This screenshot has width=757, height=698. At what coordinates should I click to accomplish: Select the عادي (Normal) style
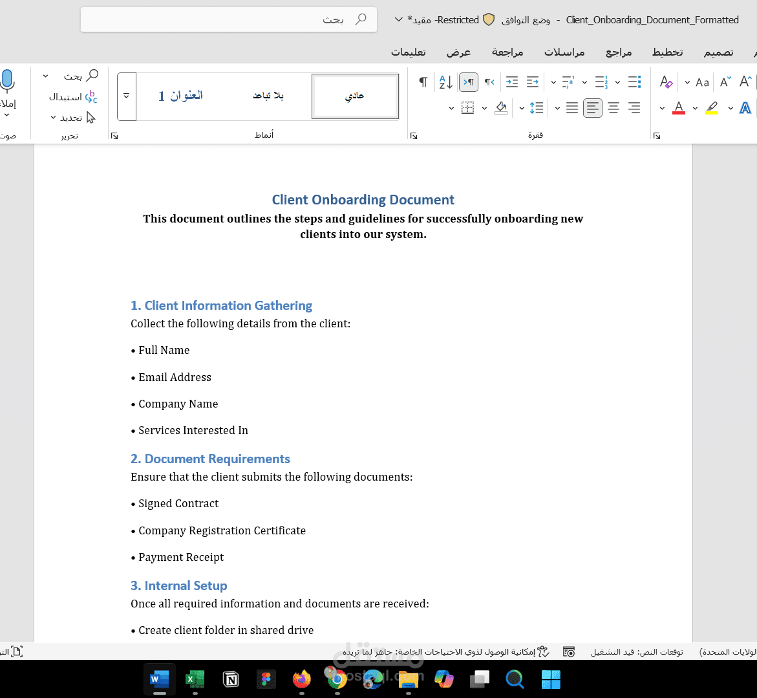(355, 96)
